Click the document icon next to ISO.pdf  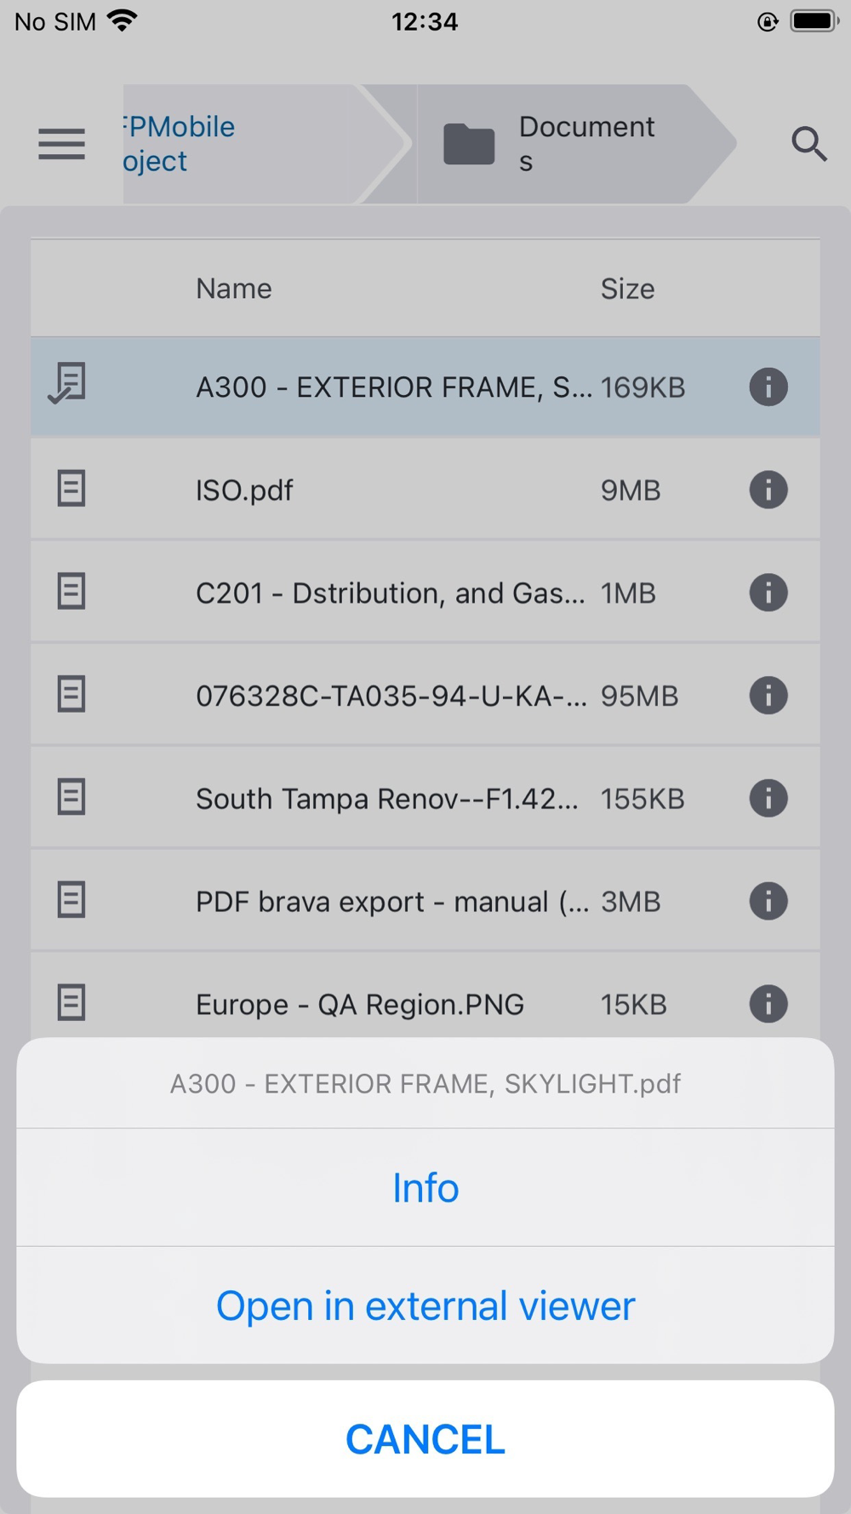pyautogui.click(x=71, y=489)
